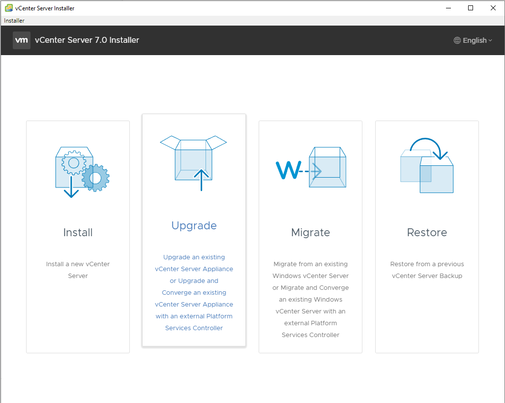
Task: Click the Restore backup boxes icon
Action: pyautogui.click(x=427, y=165)
